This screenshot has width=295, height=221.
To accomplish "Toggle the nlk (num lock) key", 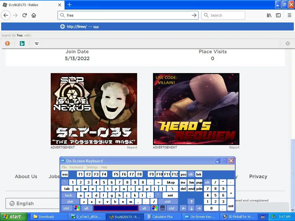I will 207,182.
